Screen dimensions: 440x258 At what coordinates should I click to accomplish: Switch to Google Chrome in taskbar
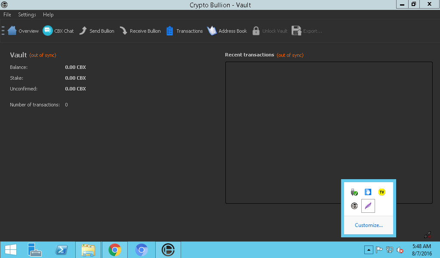(x=115, y=250)
